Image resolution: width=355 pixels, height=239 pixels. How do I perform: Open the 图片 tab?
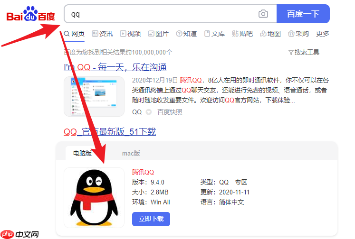point(158,34)
